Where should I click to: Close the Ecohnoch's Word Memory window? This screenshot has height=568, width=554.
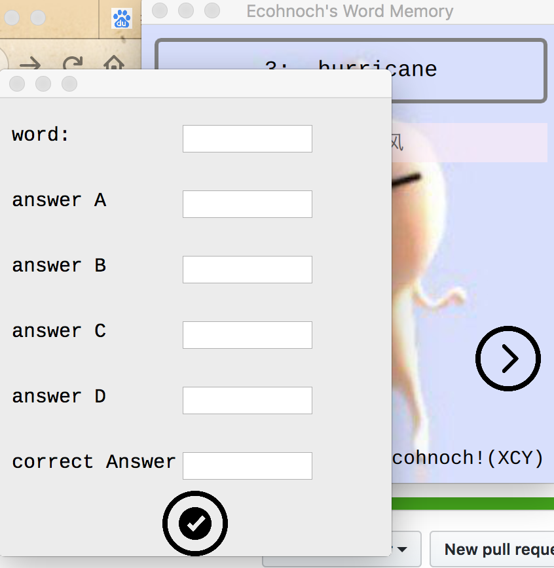click(160, 10)
